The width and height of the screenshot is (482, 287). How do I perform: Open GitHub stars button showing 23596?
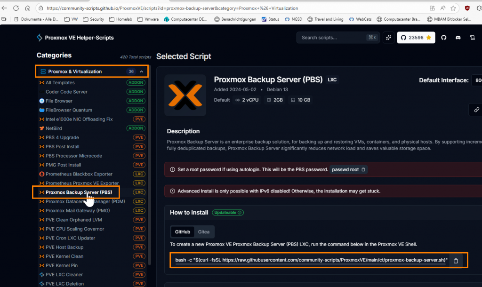(x=416, y=38)
